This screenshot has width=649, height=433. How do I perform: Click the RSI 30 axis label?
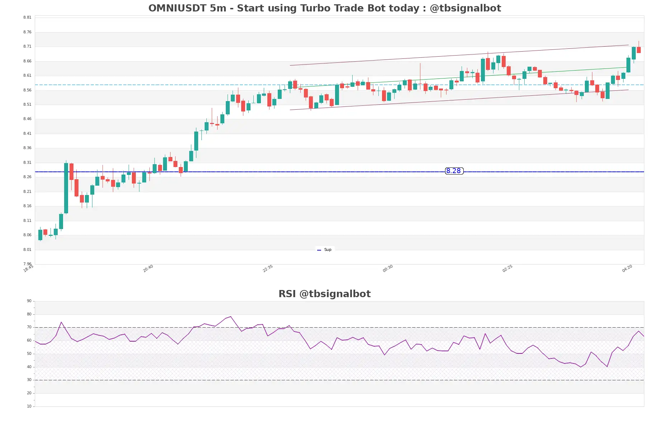(x=29, y=380)
